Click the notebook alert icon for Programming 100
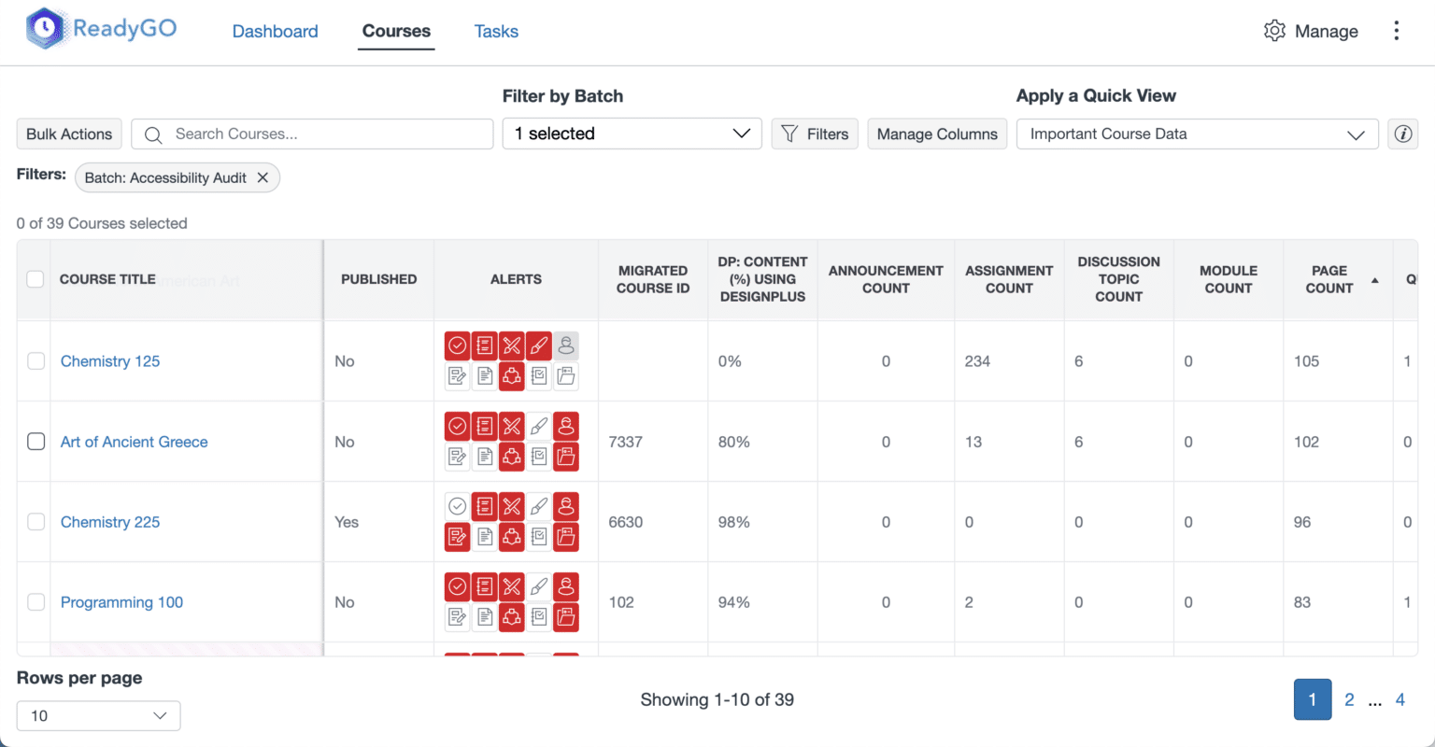The image size is (1435, 747). [x=484, y=587]
